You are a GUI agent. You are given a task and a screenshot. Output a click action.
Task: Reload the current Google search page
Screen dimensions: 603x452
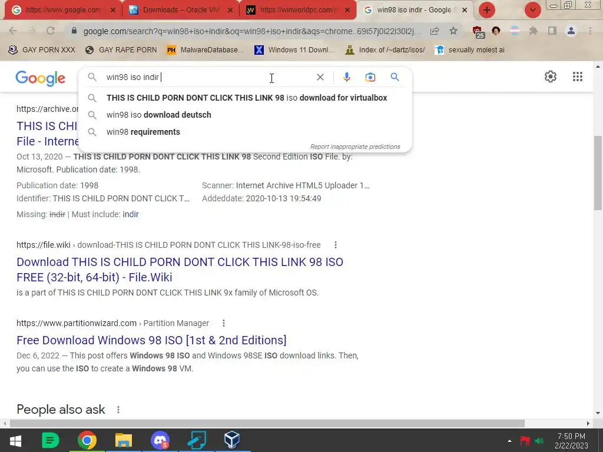click(x=51, y=31)
